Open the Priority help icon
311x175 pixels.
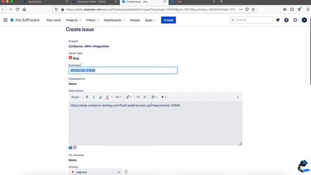[x=126, y=172]
